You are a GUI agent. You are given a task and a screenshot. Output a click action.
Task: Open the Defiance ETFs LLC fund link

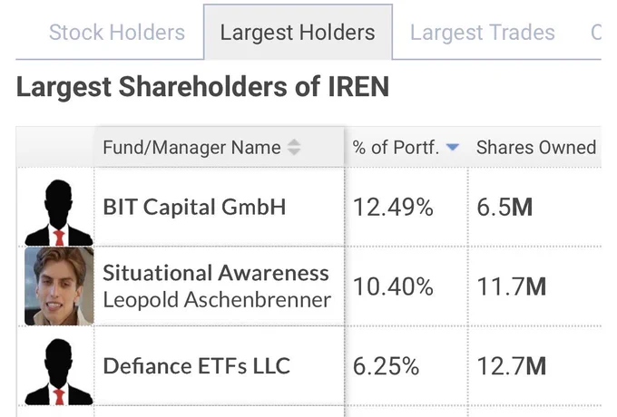point(196,366)
